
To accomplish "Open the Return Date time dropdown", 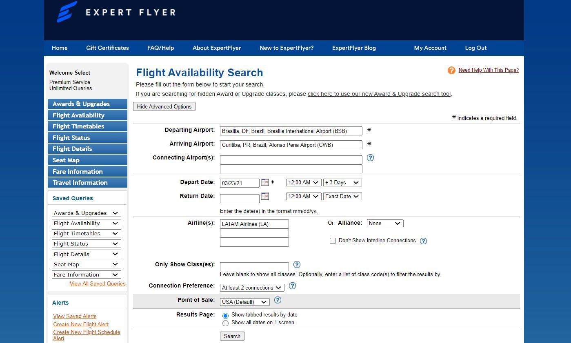I will [x=304, y=197].
